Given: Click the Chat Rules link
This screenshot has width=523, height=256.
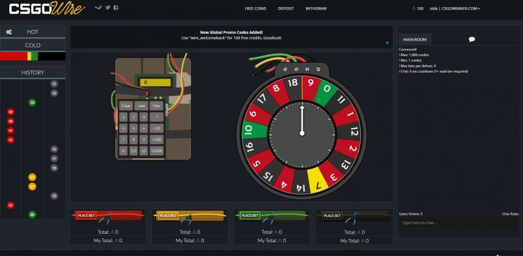Looking at the screenshot, I should [x=511, y=214].
